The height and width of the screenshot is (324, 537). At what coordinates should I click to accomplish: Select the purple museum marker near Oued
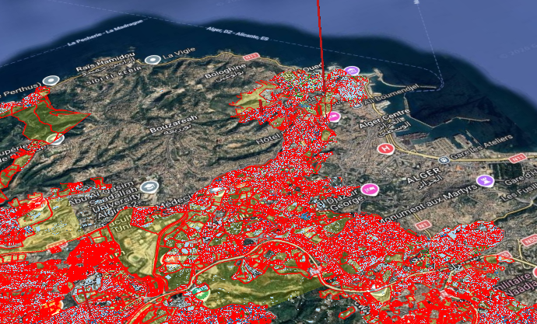coord(353,71)
